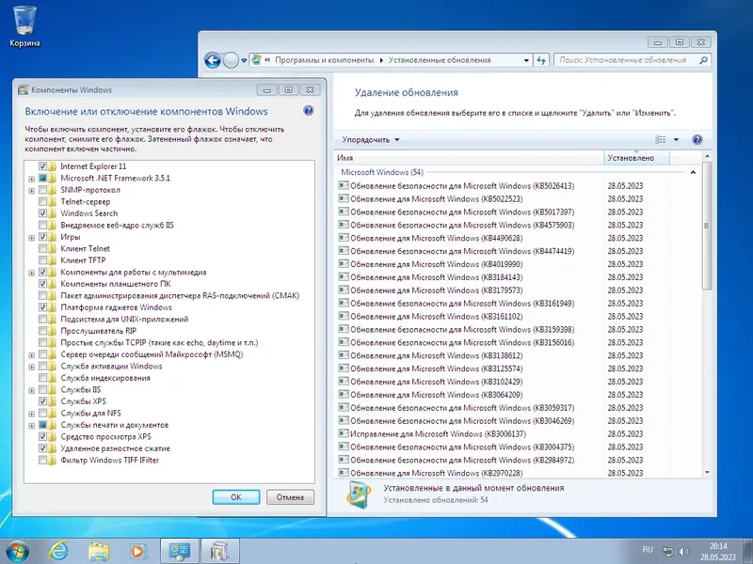Open the Упорядочить menu

click(370, 139)
